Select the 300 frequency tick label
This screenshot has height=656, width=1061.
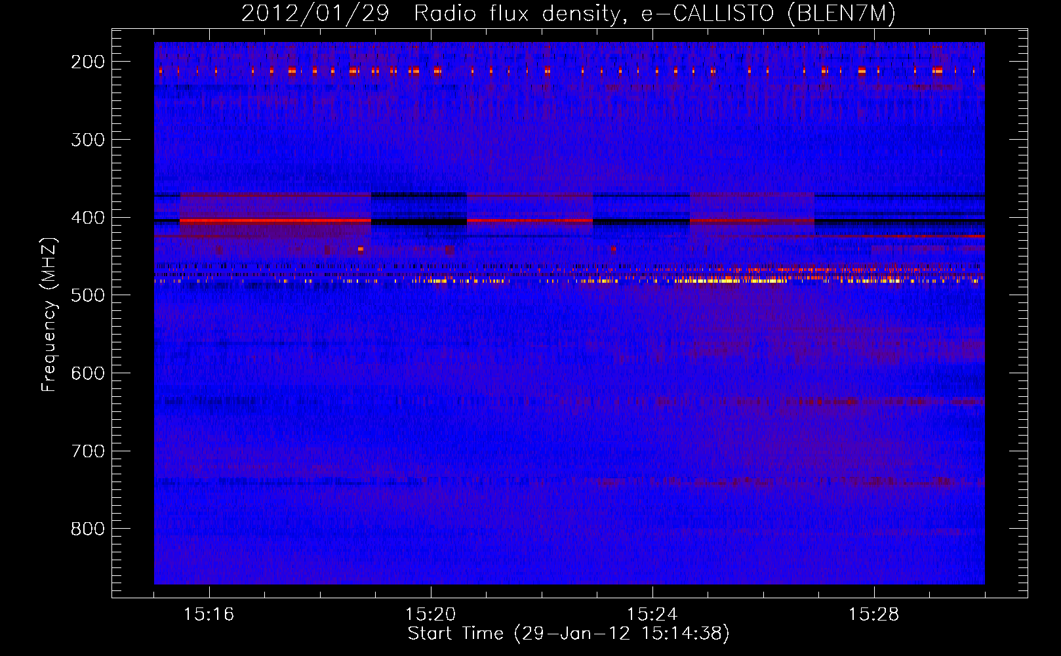pyautogui.click(x=88, y=140)
